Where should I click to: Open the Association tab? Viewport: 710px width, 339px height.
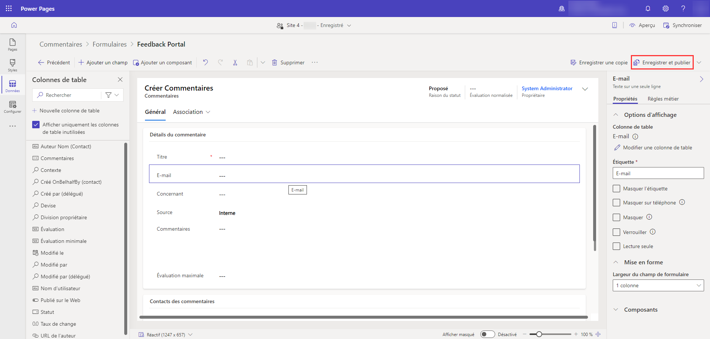[x=188, y=112]
